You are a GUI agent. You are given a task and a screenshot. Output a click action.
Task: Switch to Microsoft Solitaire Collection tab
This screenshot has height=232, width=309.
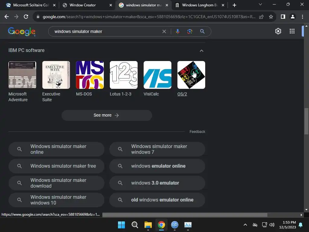pos(28,5)
